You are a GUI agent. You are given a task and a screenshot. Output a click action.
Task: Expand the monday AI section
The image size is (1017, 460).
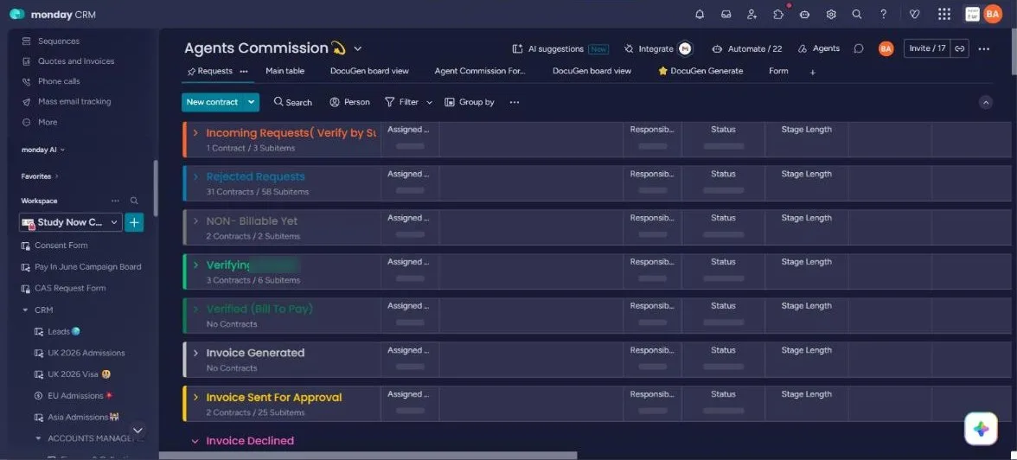pos(43,150)
